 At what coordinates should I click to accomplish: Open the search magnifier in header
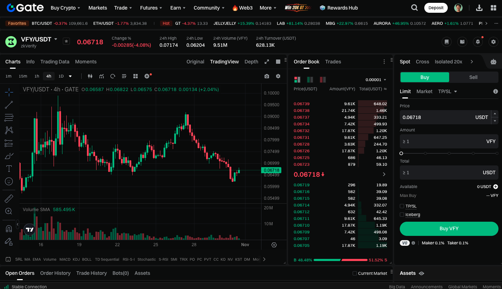[x=414, y=8]
